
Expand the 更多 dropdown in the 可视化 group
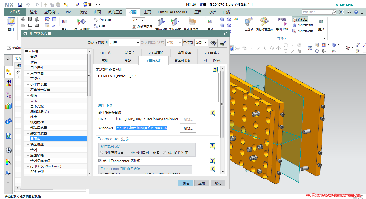(321, 26)
